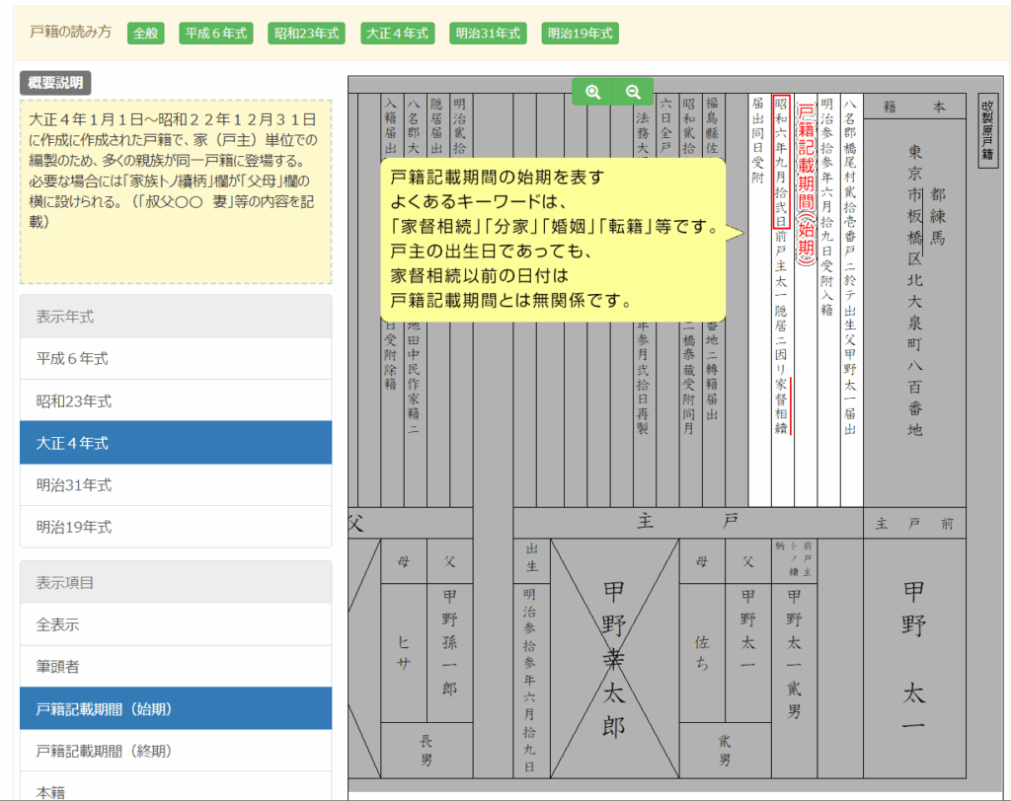This screenshot has height=801, width=1011.
Task: Select 戸籍記載期間（始期） display item
Action: click(x=176, y=709)
